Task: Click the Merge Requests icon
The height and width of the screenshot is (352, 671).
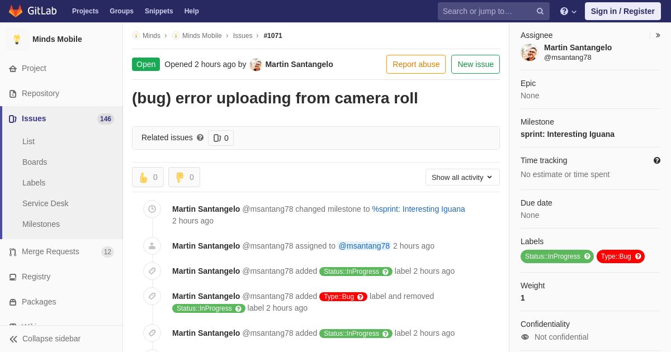Action: tap(13, 252)
